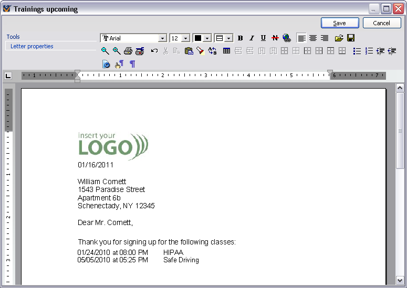407x288 pixels.
Task: Open a file with the folder icon
Action: (339, 38)
